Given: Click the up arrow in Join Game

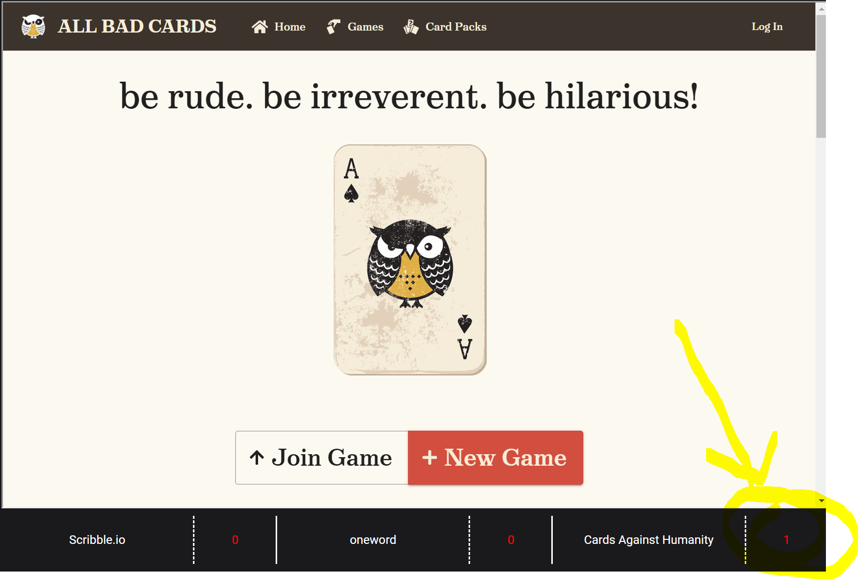Looking at the screenshot, I should point(257,457).
